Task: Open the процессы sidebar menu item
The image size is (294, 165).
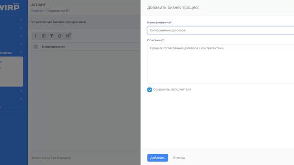Action: tap(6, 53)
